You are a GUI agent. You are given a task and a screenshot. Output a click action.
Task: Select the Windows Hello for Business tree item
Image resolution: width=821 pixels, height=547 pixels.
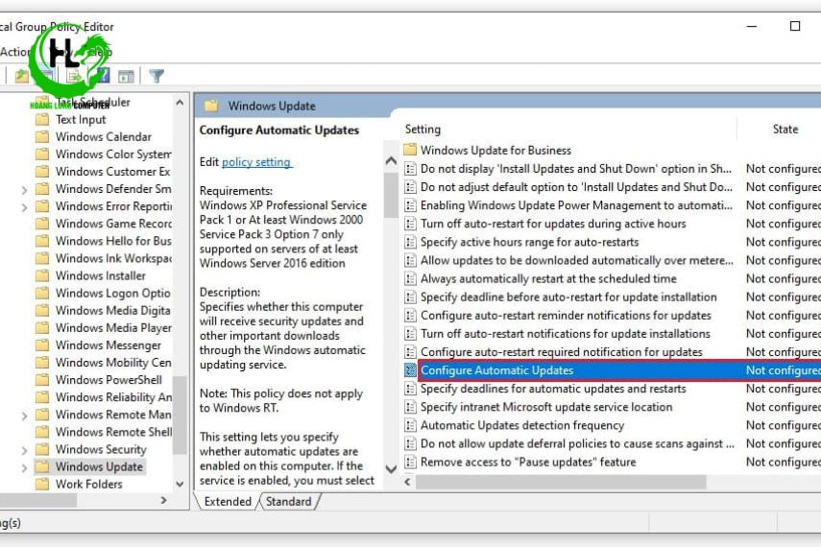(x=113, y=241)
